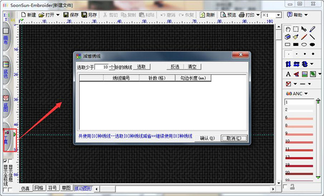Select the filled black rectangle tool
Image resolution: width=324 pixels, height=196 pixels.
tap(296, 45)
